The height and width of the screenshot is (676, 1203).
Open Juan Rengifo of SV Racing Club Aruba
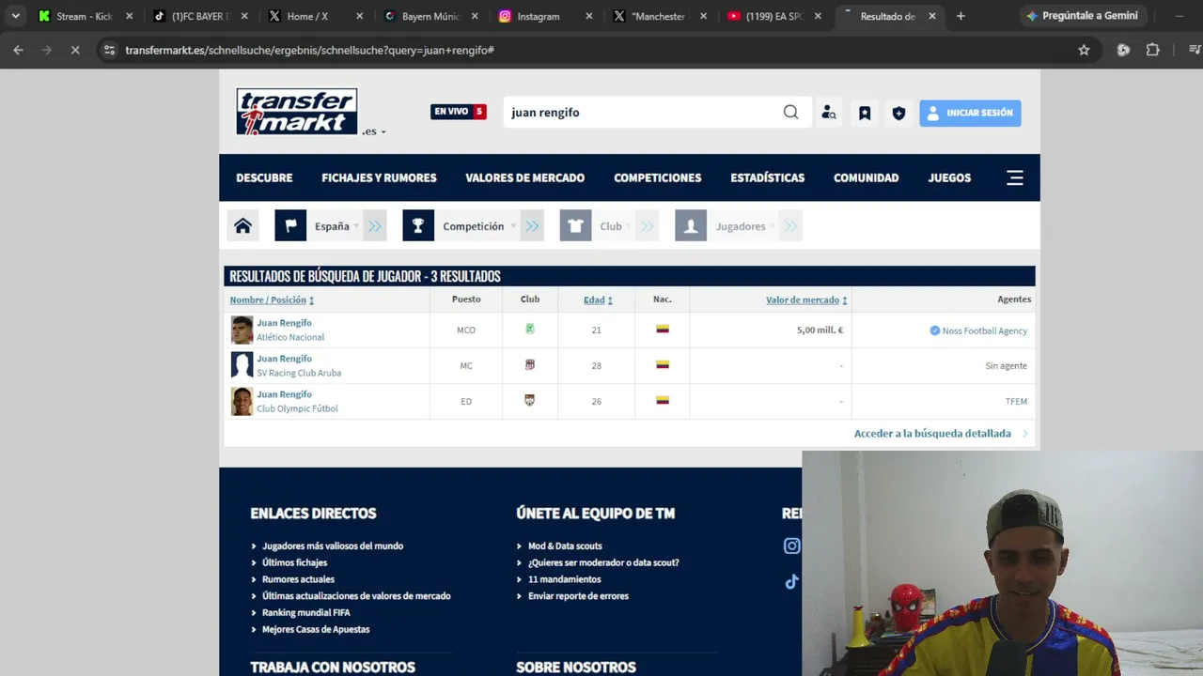pyautogui.click(x=284, y=359)
